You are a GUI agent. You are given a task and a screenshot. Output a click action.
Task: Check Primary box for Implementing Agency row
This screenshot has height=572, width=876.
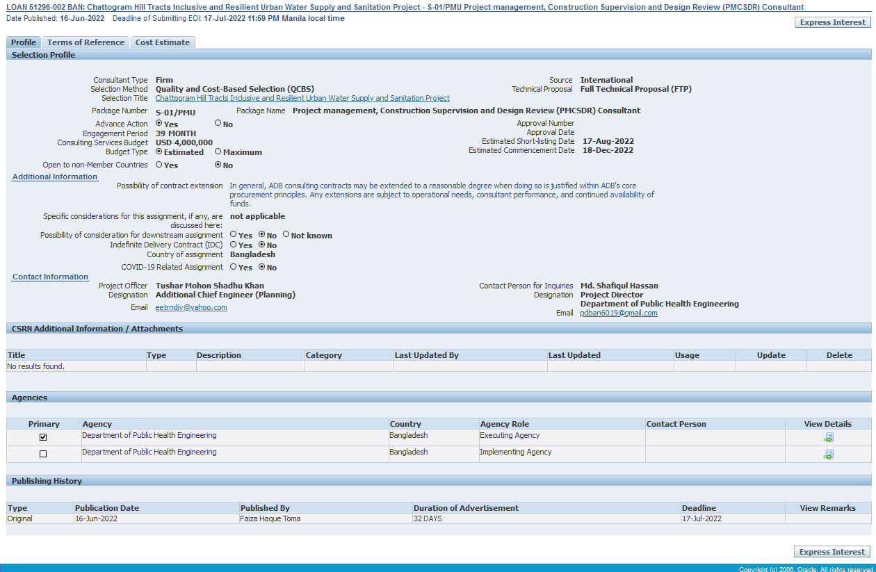43,454
